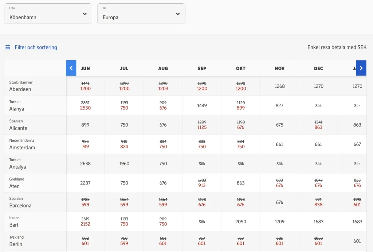
Task: Choose Amsterdam November price 661
Action: (279, 144)
